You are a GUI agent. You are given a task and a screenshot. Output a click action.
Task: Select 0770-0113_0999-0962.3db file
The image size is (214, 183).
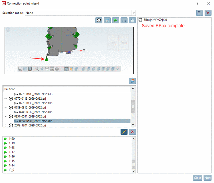(36, 103)
